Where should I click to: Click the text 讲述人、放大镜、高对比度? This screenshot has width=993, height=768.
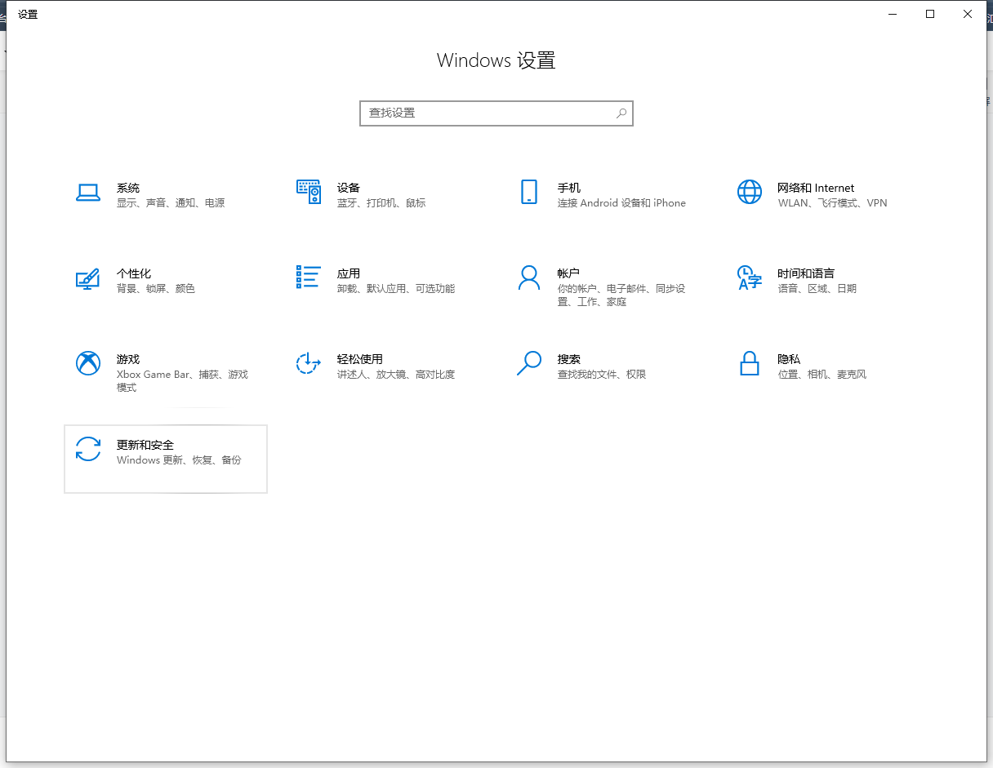click(396, 375)
